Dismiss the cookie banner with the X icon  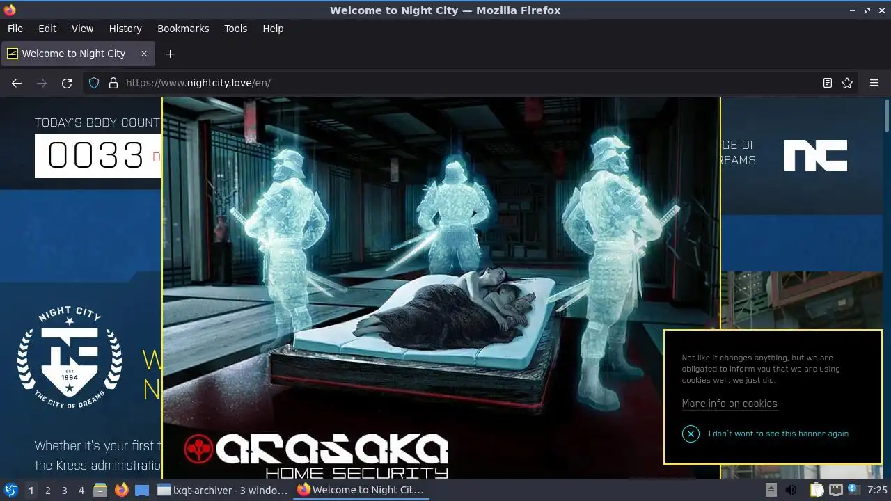(691, 434)
